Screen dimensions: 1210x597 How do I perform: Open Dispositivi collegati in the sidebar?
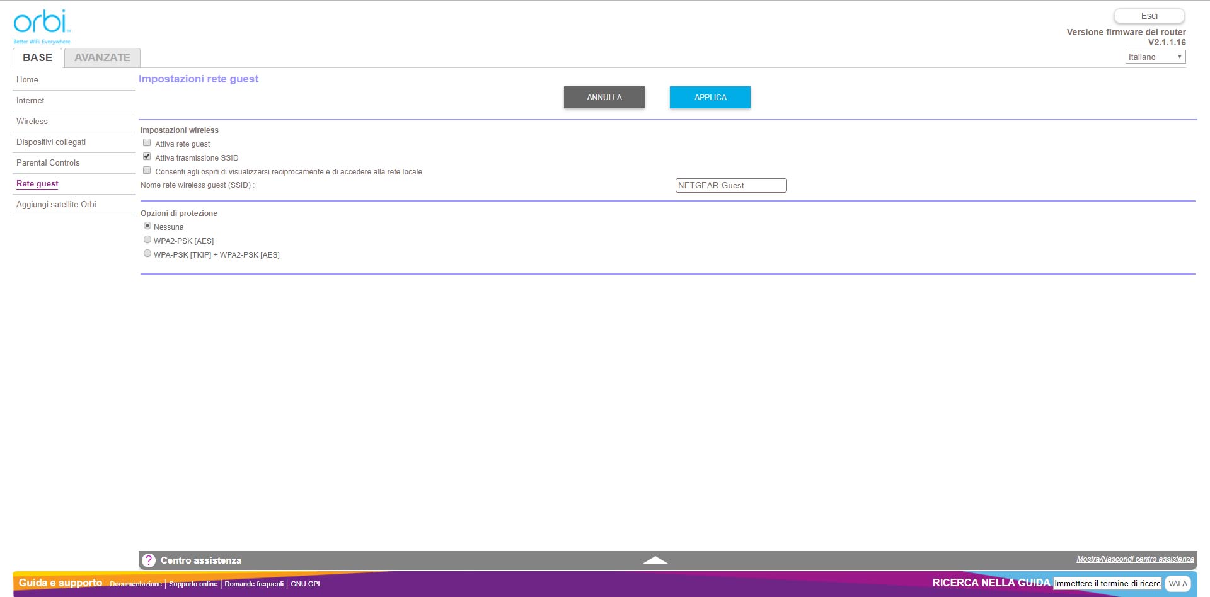[x=51, y=142]
